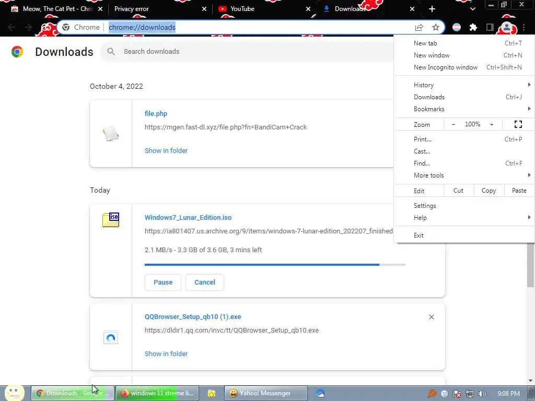Image resolution: width=535 pixels, height=401 pixels.
Task: Click the forward navigation arrow
Action: (28, 27)
